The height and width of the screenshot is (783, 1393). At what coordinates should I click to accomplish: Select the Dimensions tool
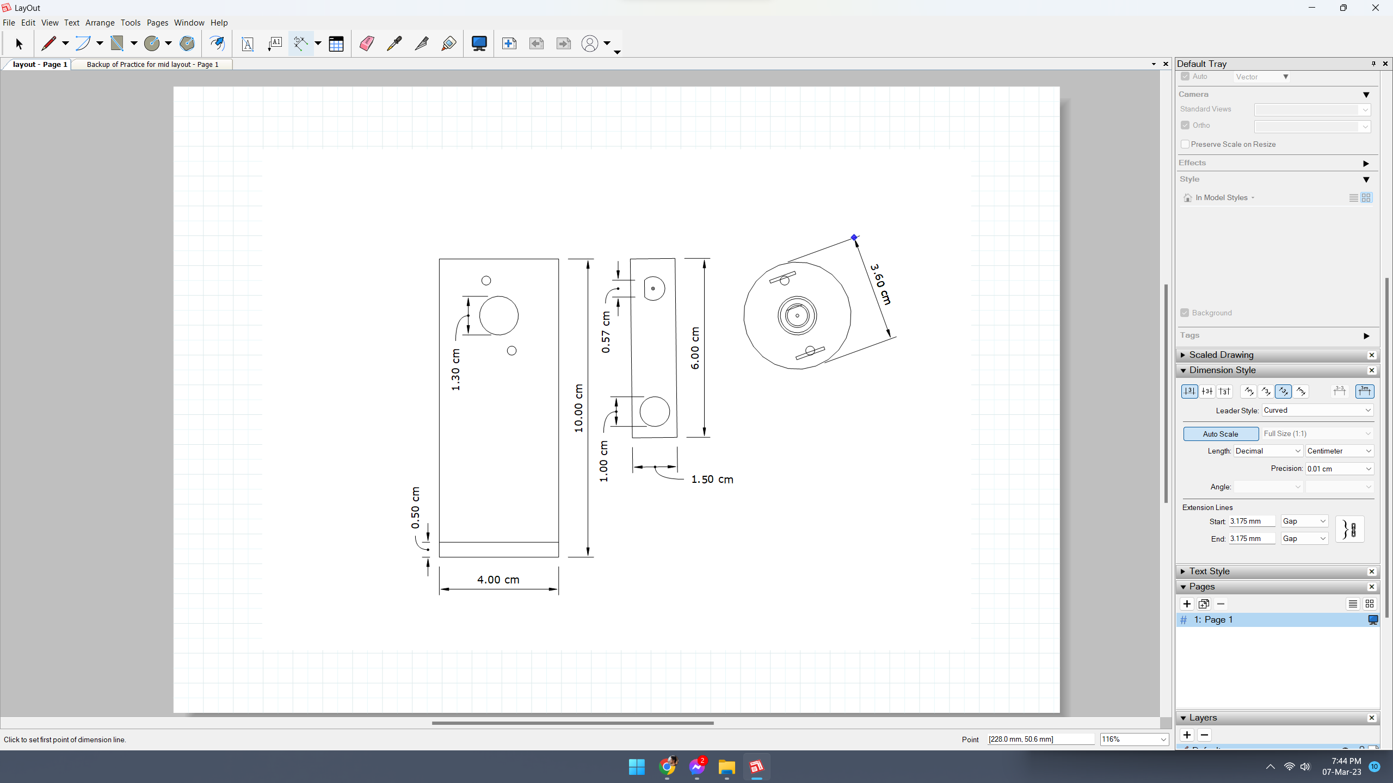tap(300, 43)
